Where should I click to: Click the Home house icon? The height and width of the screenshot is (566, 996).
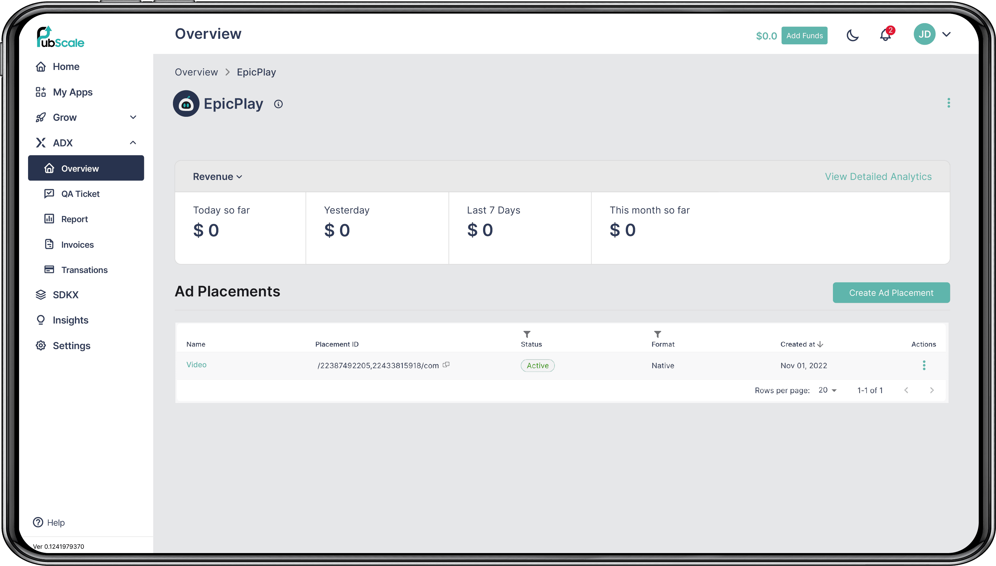point(41,67)
